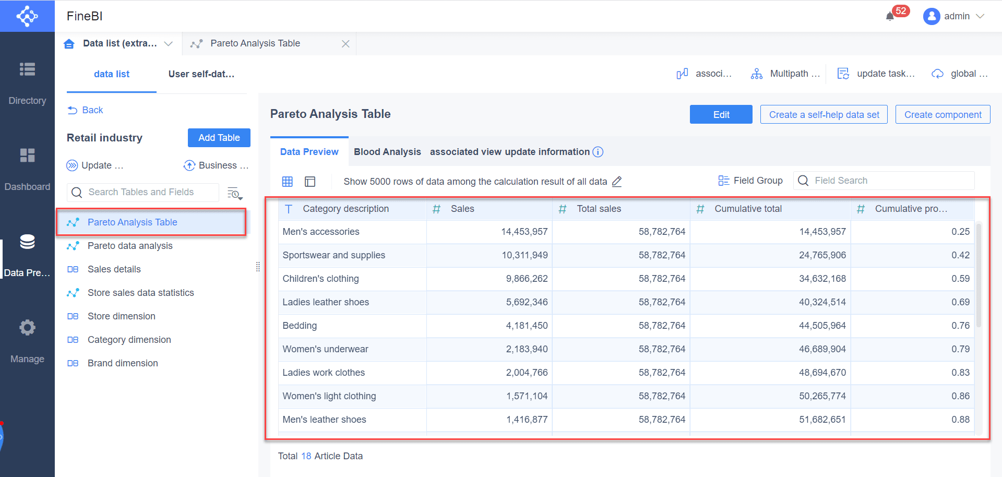
Task: Open the Dashboard sidebar section
Action: [27, 169]
